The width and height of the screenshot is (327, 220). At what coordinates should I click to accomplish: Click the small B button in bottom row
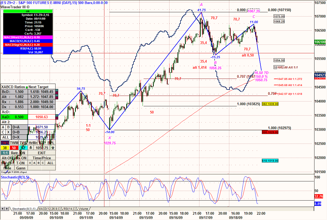(x=38, y=163)
